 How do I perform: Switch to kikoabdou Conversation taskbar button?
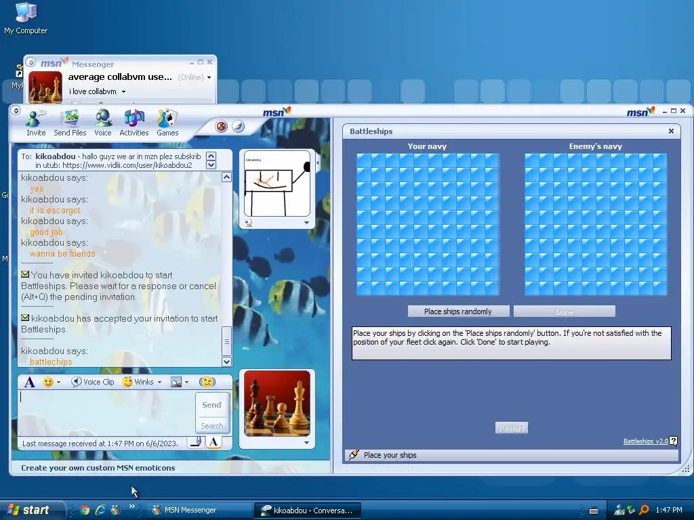coord(308,511)
